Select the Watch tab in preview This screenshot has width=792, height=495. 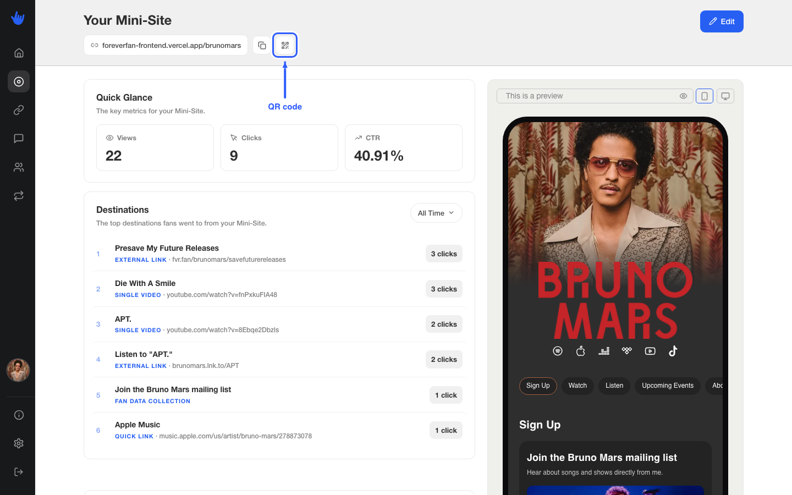click(577, 386)
